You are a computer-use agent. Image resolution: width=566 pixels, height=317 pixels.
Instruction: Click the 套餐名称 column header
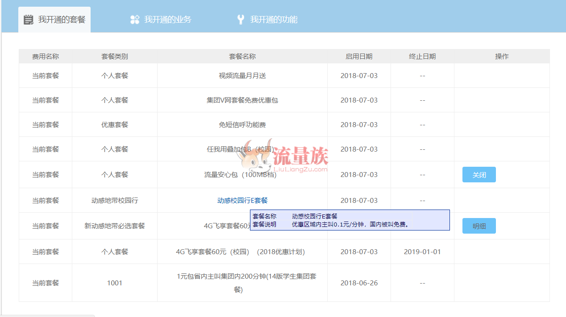(242, 57)
